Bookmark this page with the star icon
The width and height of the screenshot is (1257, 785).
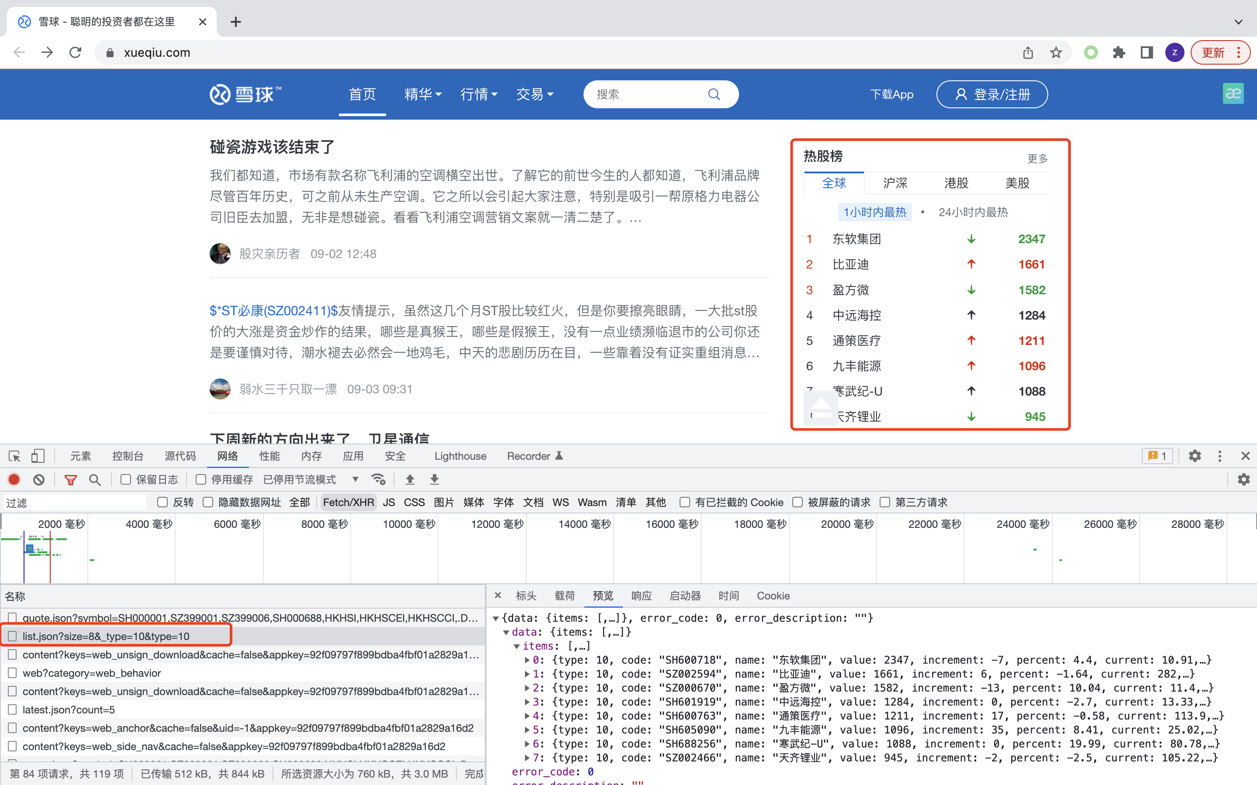pyautogui.click(x=1056, y=52)
